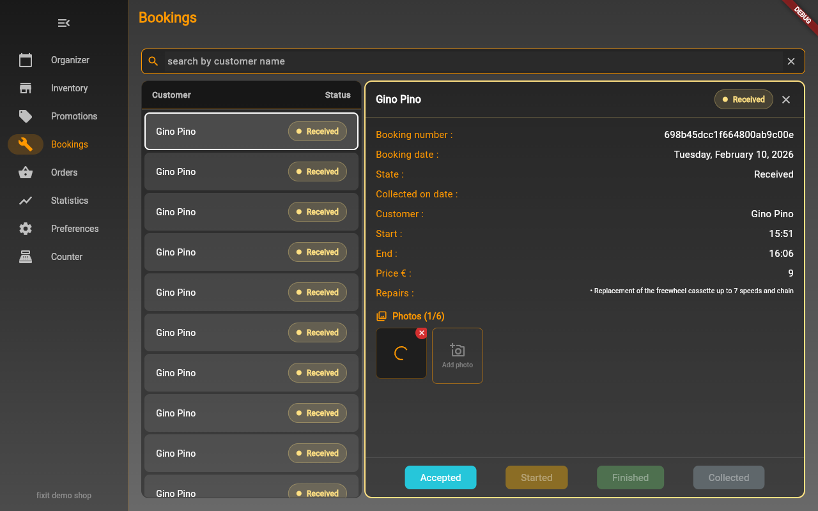Screen dimensions: 818x511
Task: Open the Preferences menu item
Action: click(x=64, y=229)
